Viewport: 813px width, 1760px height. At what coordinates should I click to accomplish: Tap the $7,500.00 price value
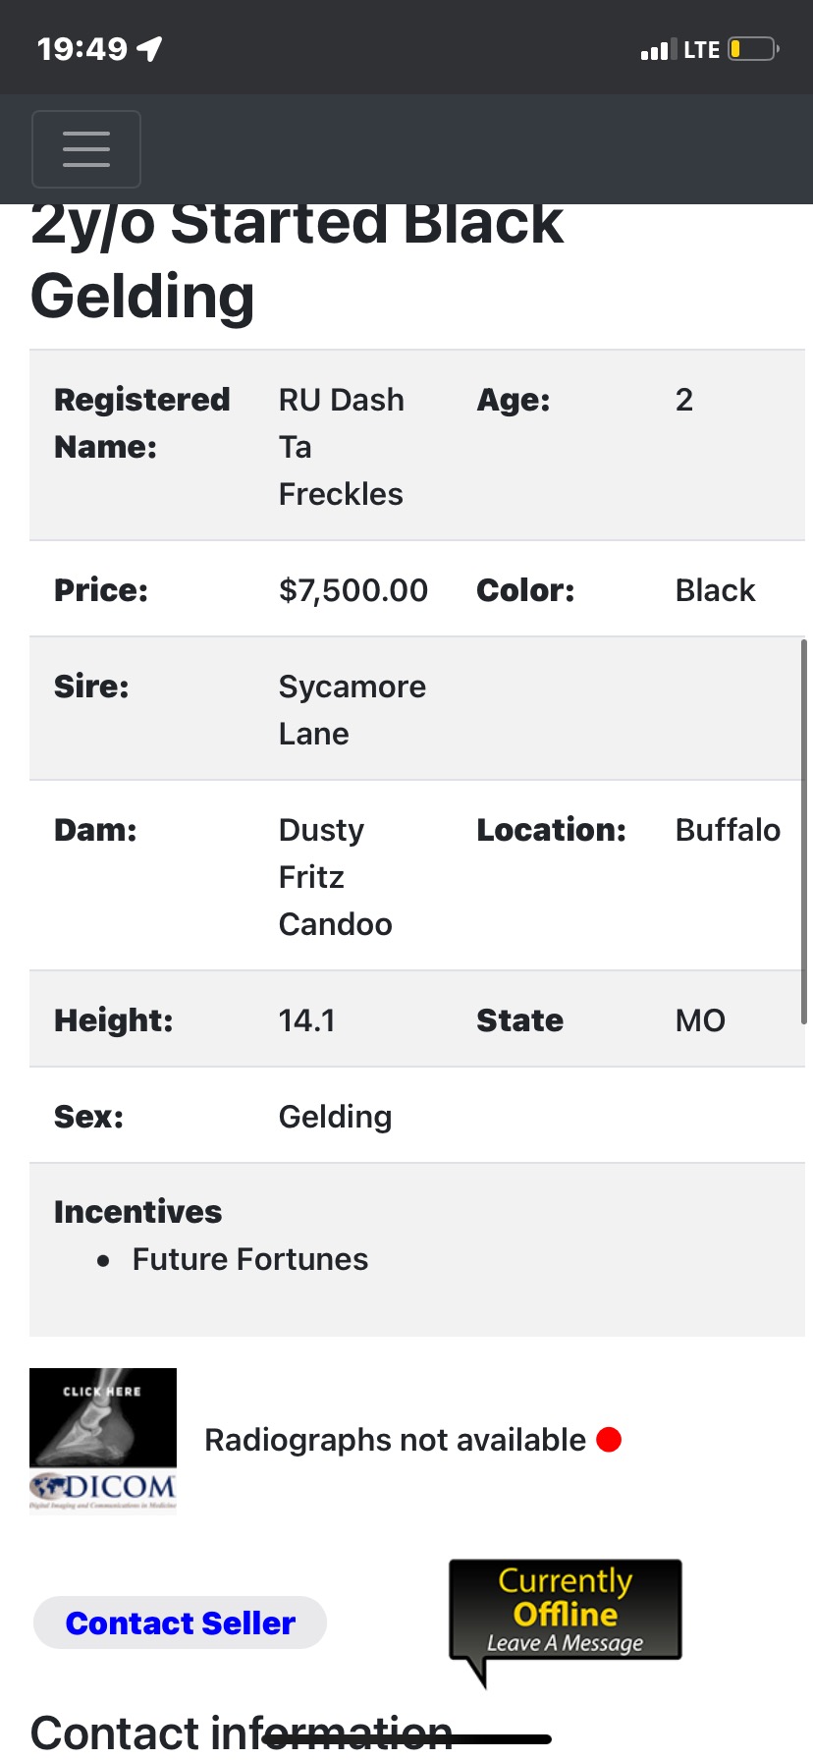(x=353, y=590)
